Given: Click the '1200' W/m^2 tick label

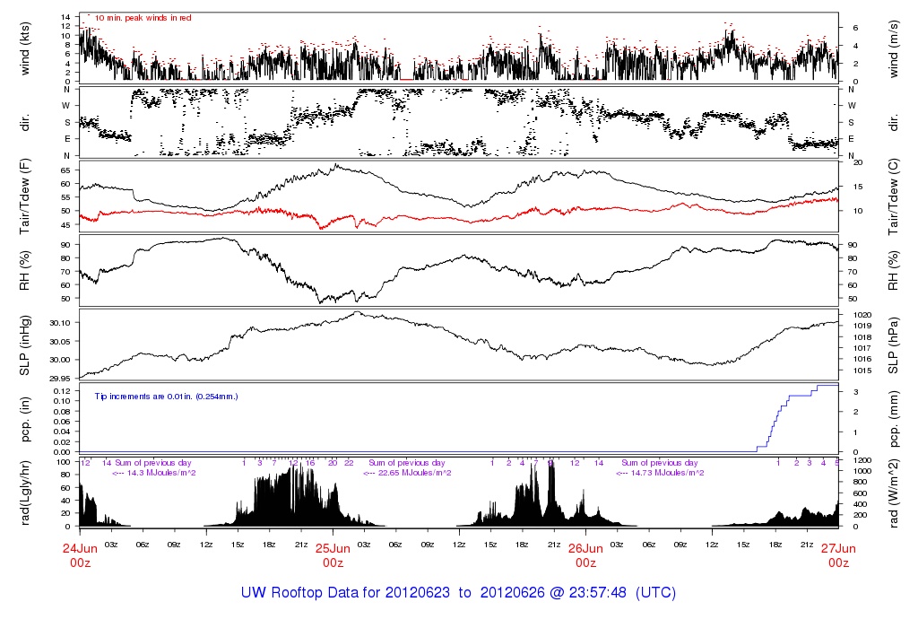Looking at the screenshot, I should point(863,460).
